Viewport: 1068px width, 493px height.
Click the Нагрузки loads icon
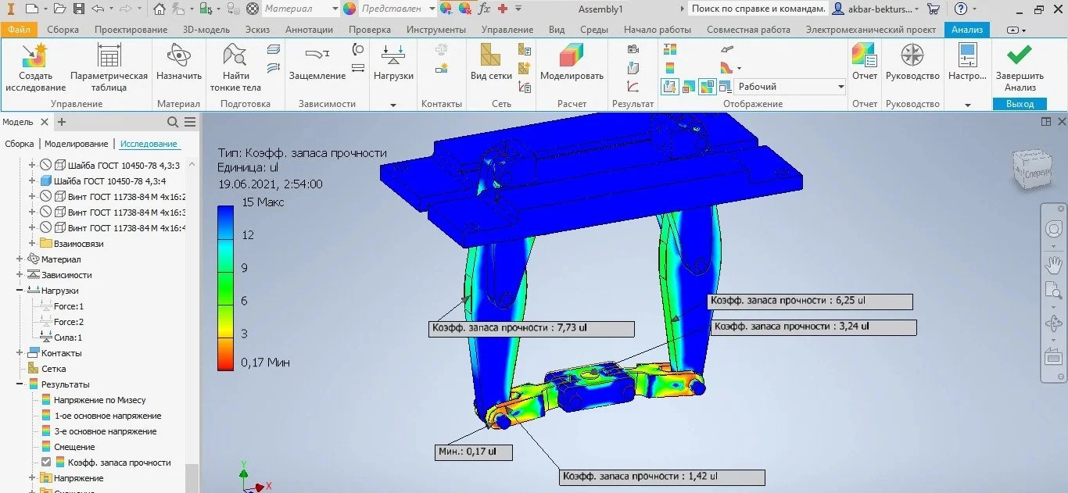393,55
